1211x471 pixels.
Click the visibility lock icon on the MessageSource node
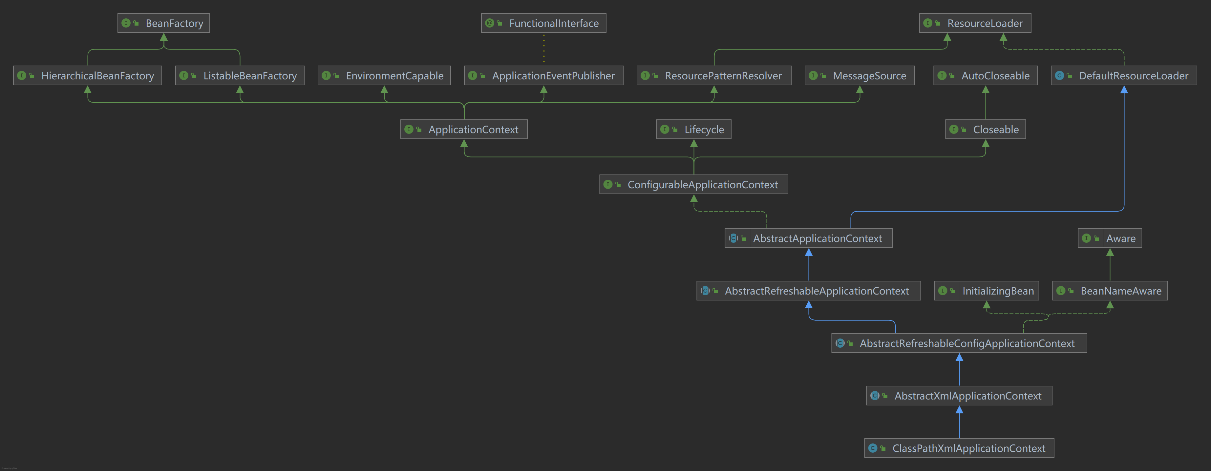823,76
